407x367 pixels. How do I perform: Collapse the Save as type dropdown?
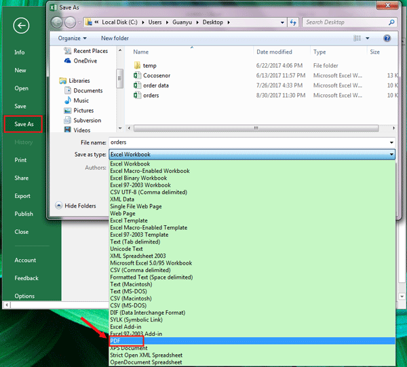point(391,155)
